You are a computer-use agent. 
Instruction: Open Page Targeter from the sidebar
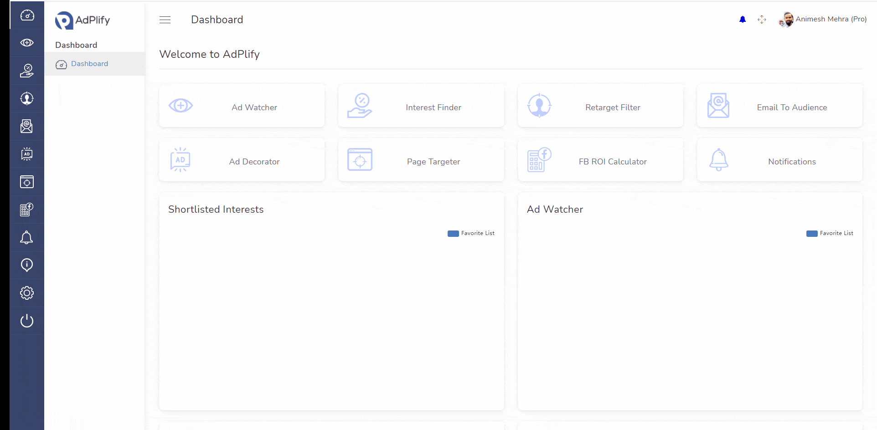click(27, 182)
